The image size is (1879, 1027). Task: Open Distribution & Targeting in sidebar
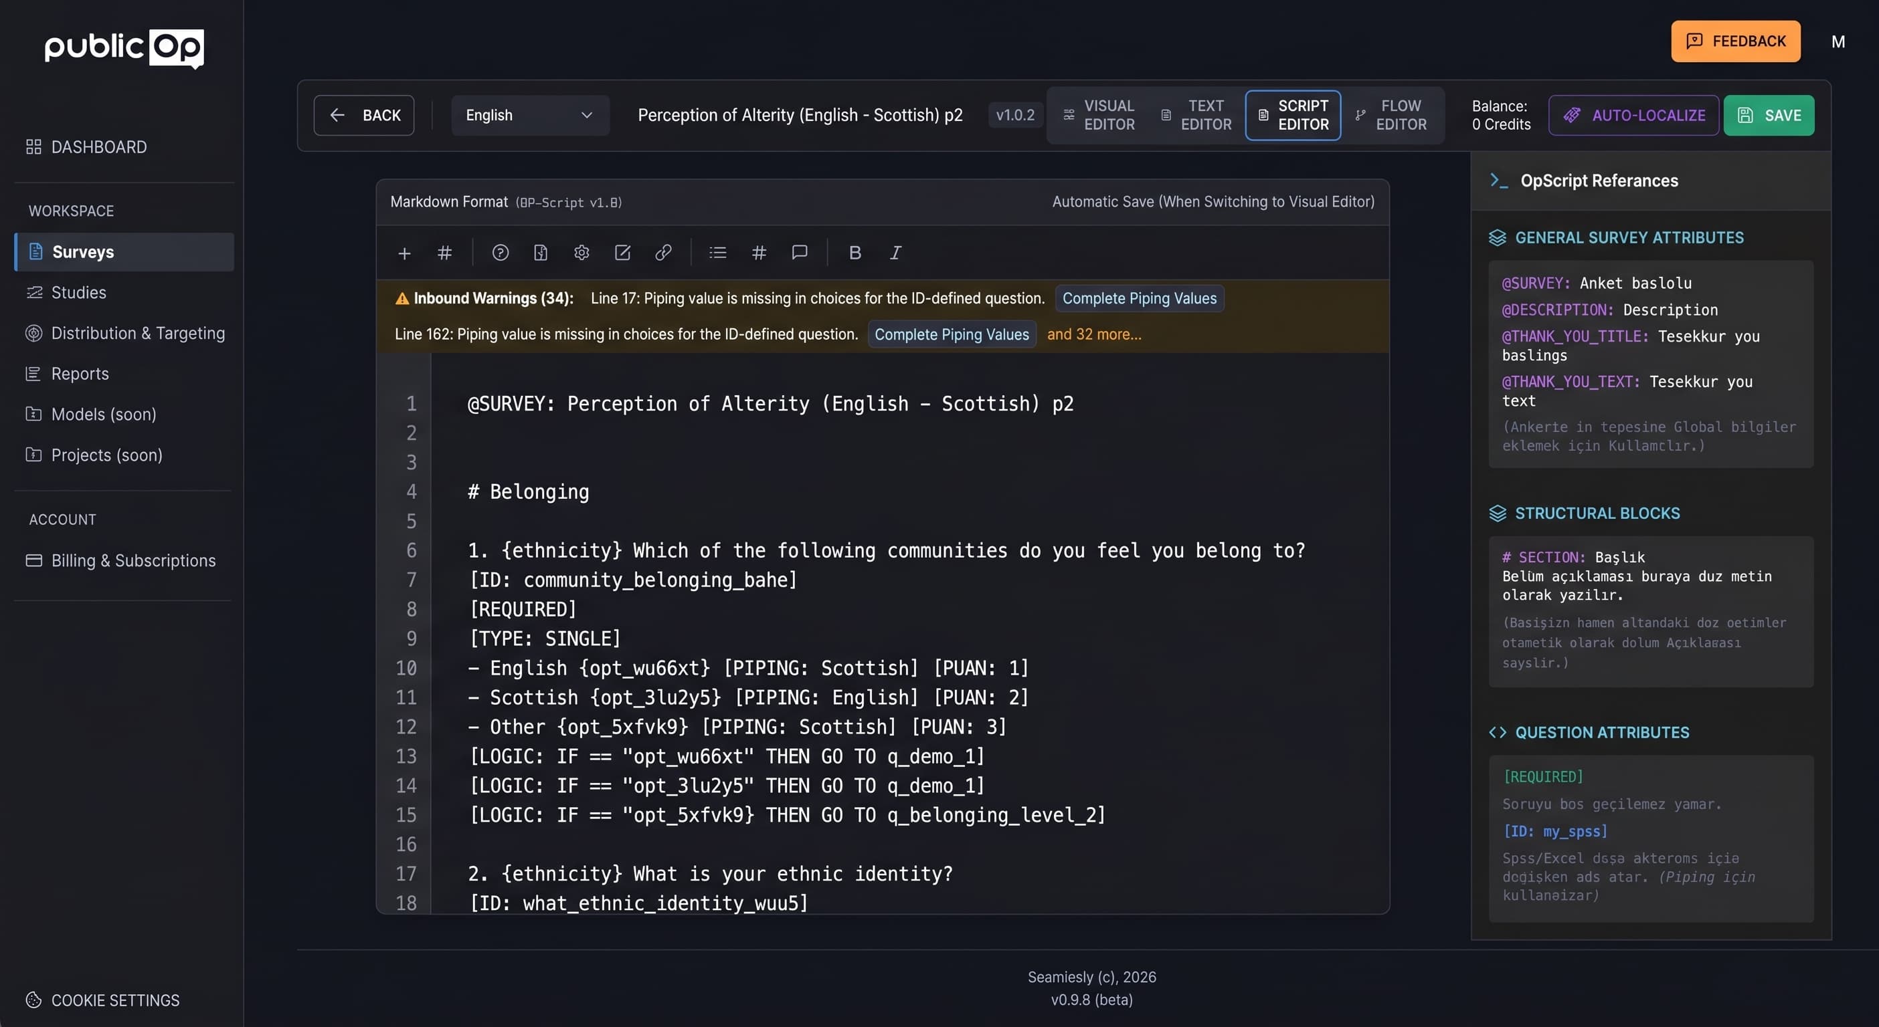(138, 333)
